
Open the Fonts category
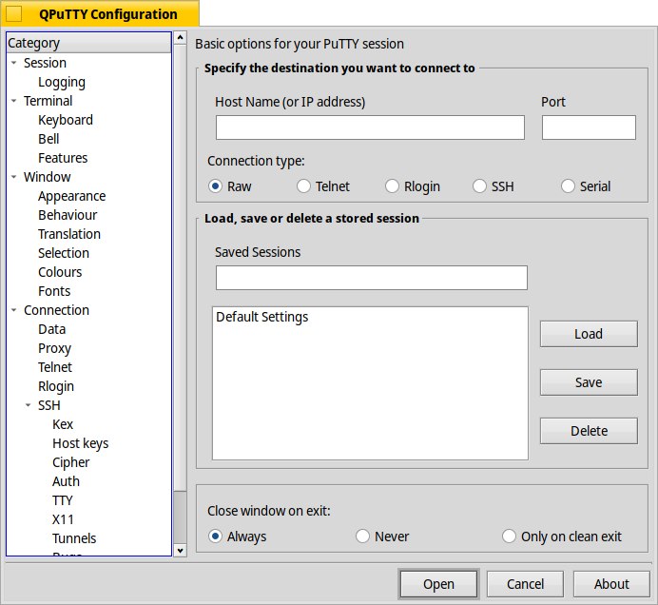point(54,291)
